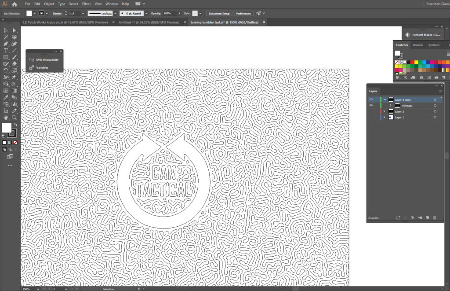450x291 pixels.
Task: Select the Direct Selection tool
Action: 14,30
